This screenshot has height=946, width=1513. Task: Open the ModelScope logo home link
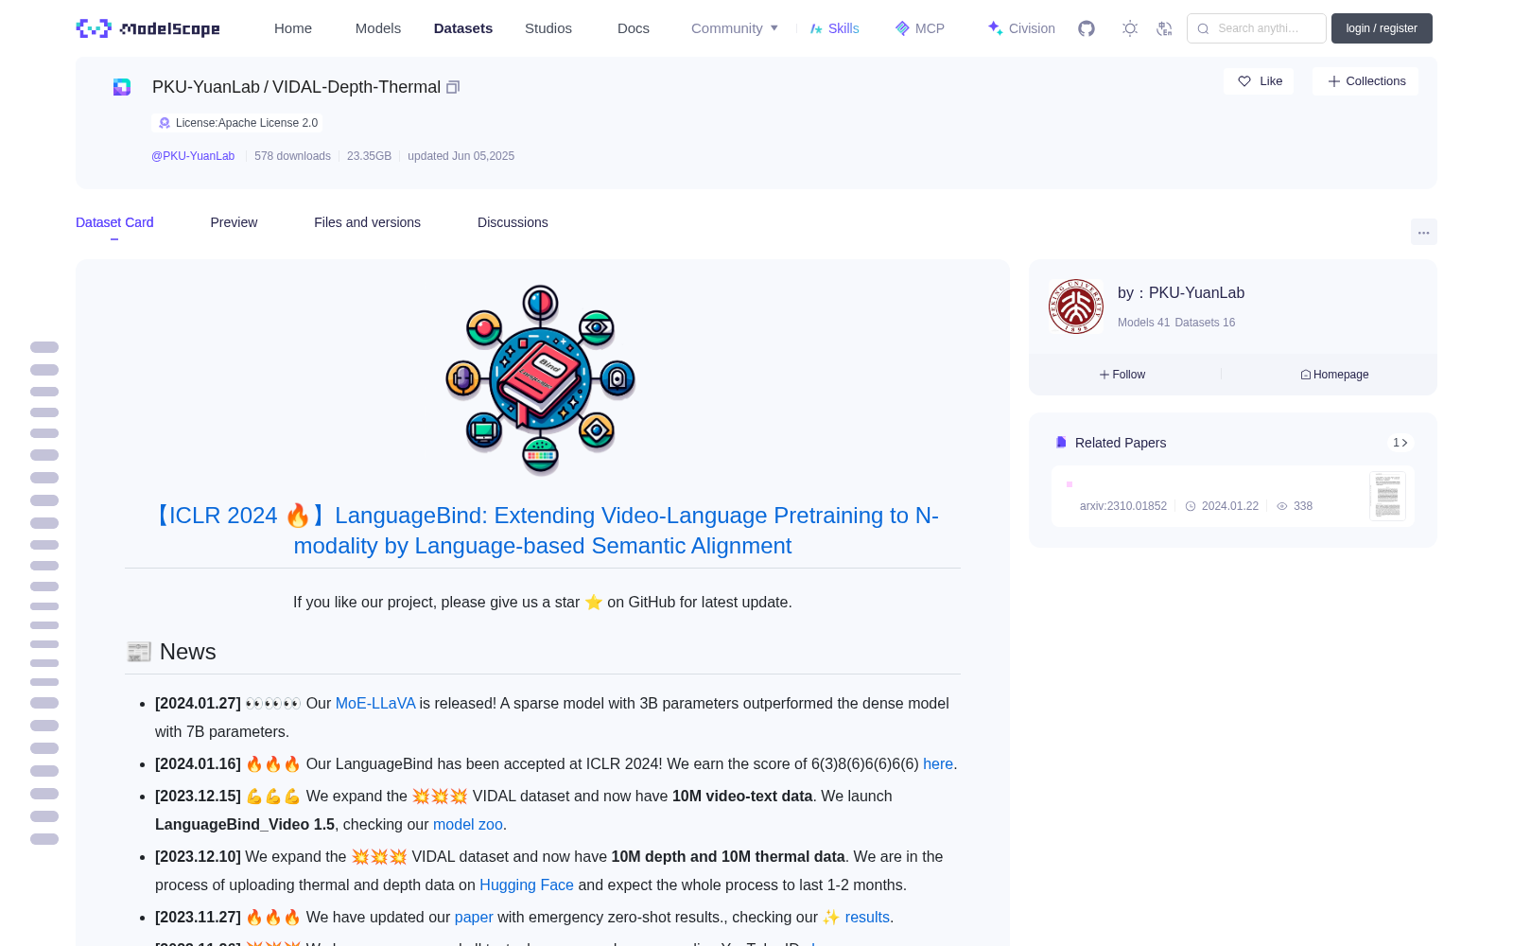point(148,28)
